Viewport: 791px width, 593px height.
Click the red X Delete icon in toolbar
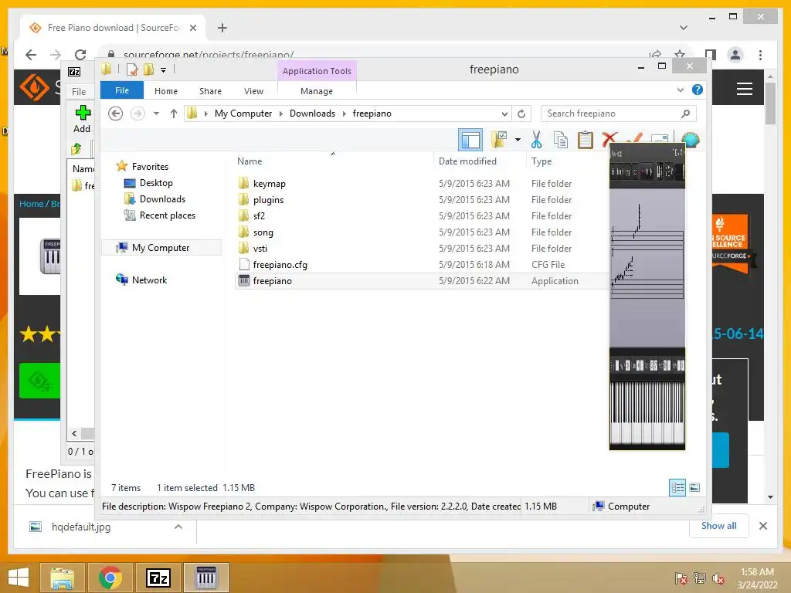(x=609, y=139)
